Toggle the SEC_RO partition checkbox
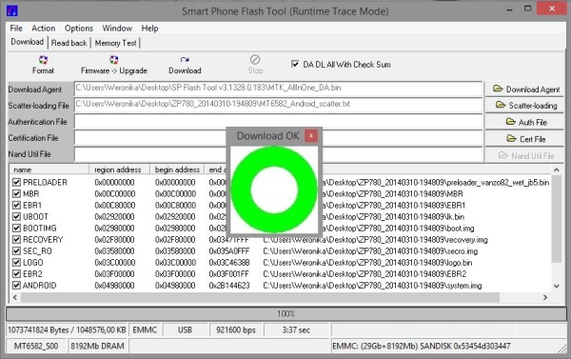571x359 pixels. point(16,251)
